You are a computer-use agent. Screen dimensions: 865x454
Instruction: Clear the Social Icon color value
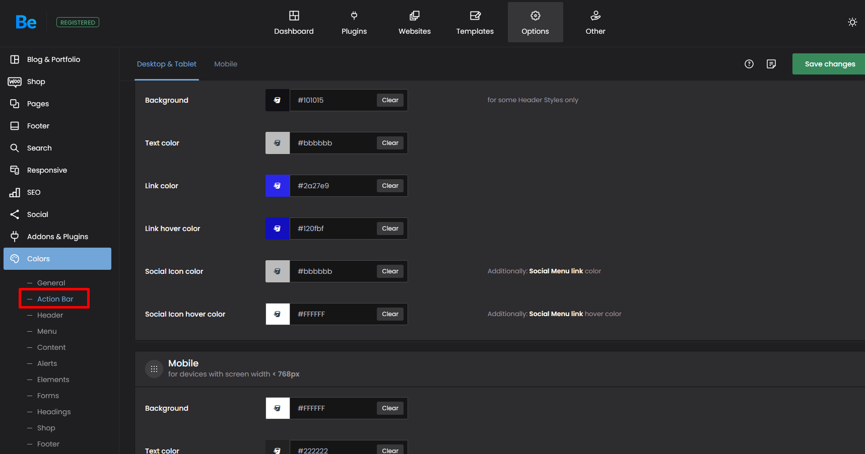click(x=390, y=271)
